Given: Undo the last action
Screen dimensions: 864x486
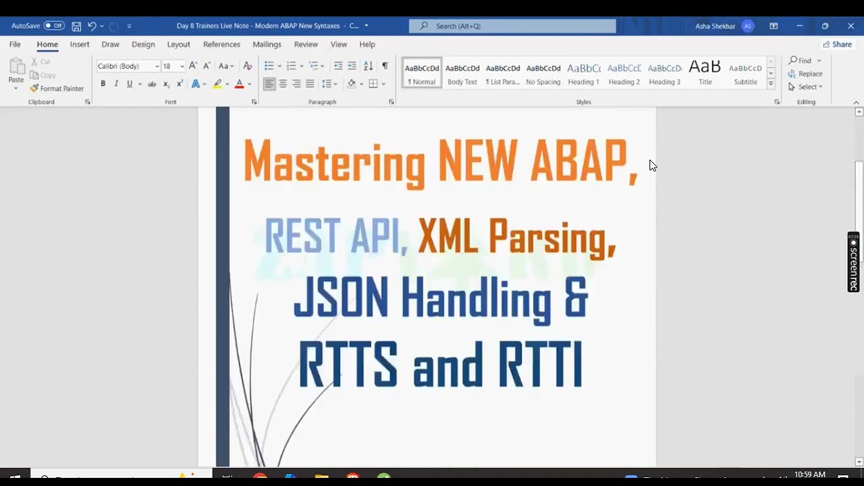Looking at the screenshot, I should click(x=92, y=26).
